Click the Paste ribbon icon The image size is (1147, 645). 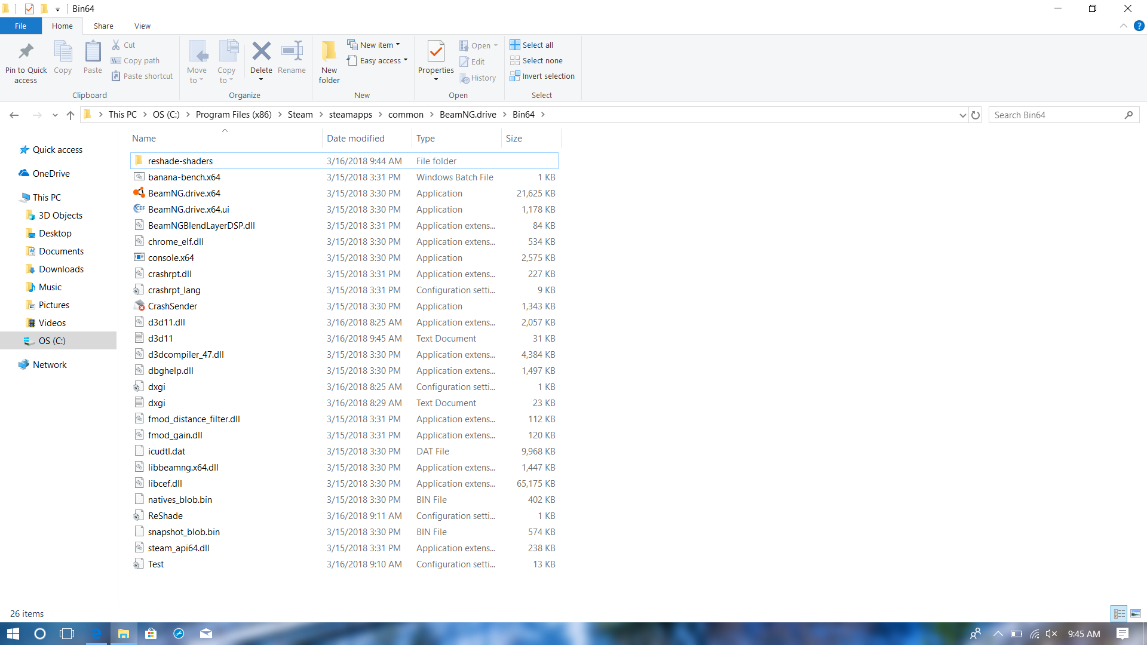93,51
